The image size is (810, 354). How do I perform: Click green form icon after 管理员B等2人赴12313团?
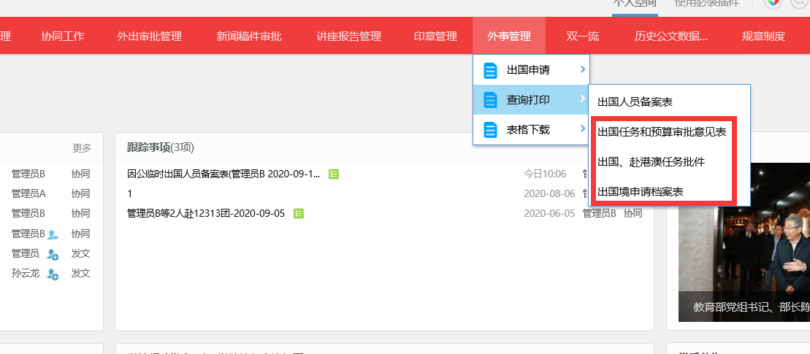coord(299,213)
